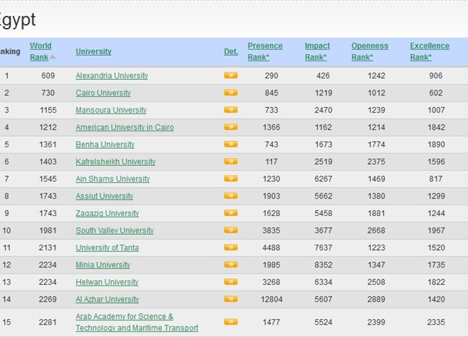Select impact rank value 8352

tap(324, 265)
